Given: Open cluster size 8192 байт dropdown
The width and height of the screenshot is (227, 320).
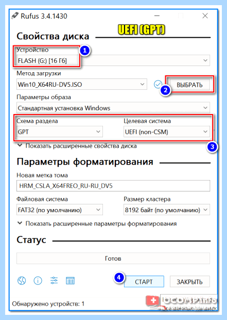Looking at the screenshot, I should point(167,210).
